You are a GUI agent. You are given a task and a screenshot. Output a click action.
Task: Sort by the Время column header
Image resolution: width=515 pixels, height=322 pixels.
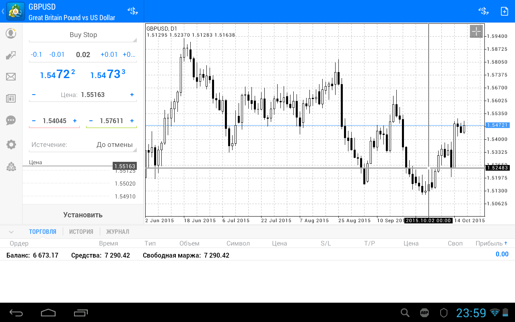(109, 244)
